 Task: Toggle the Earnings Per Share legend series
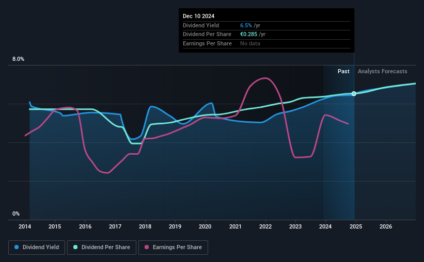coord(173,248)
